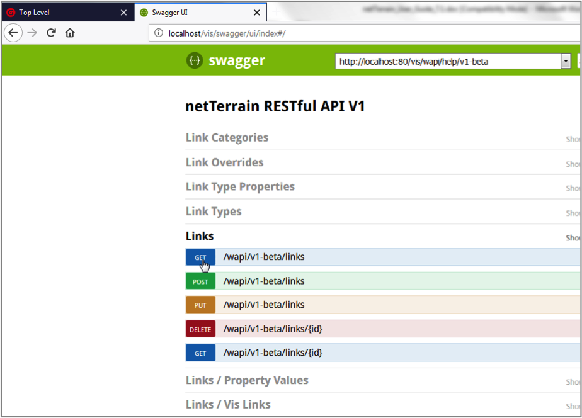Open the swagger URL dropdown arrow

click(x=566, y=61)
